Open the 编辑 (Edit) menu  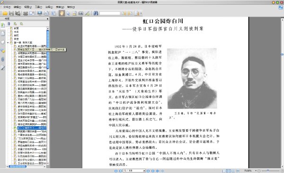(17, 7)
